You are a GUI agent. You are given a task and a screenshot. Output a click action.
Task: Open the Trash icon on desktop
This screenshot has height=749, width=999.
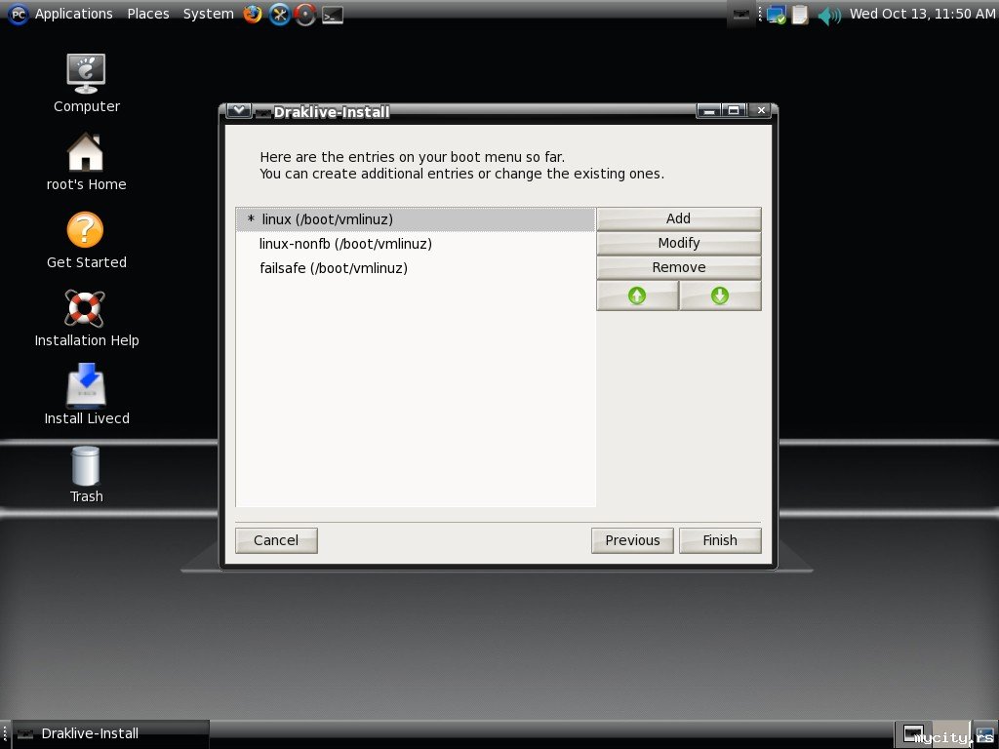(x=86, y=466)
